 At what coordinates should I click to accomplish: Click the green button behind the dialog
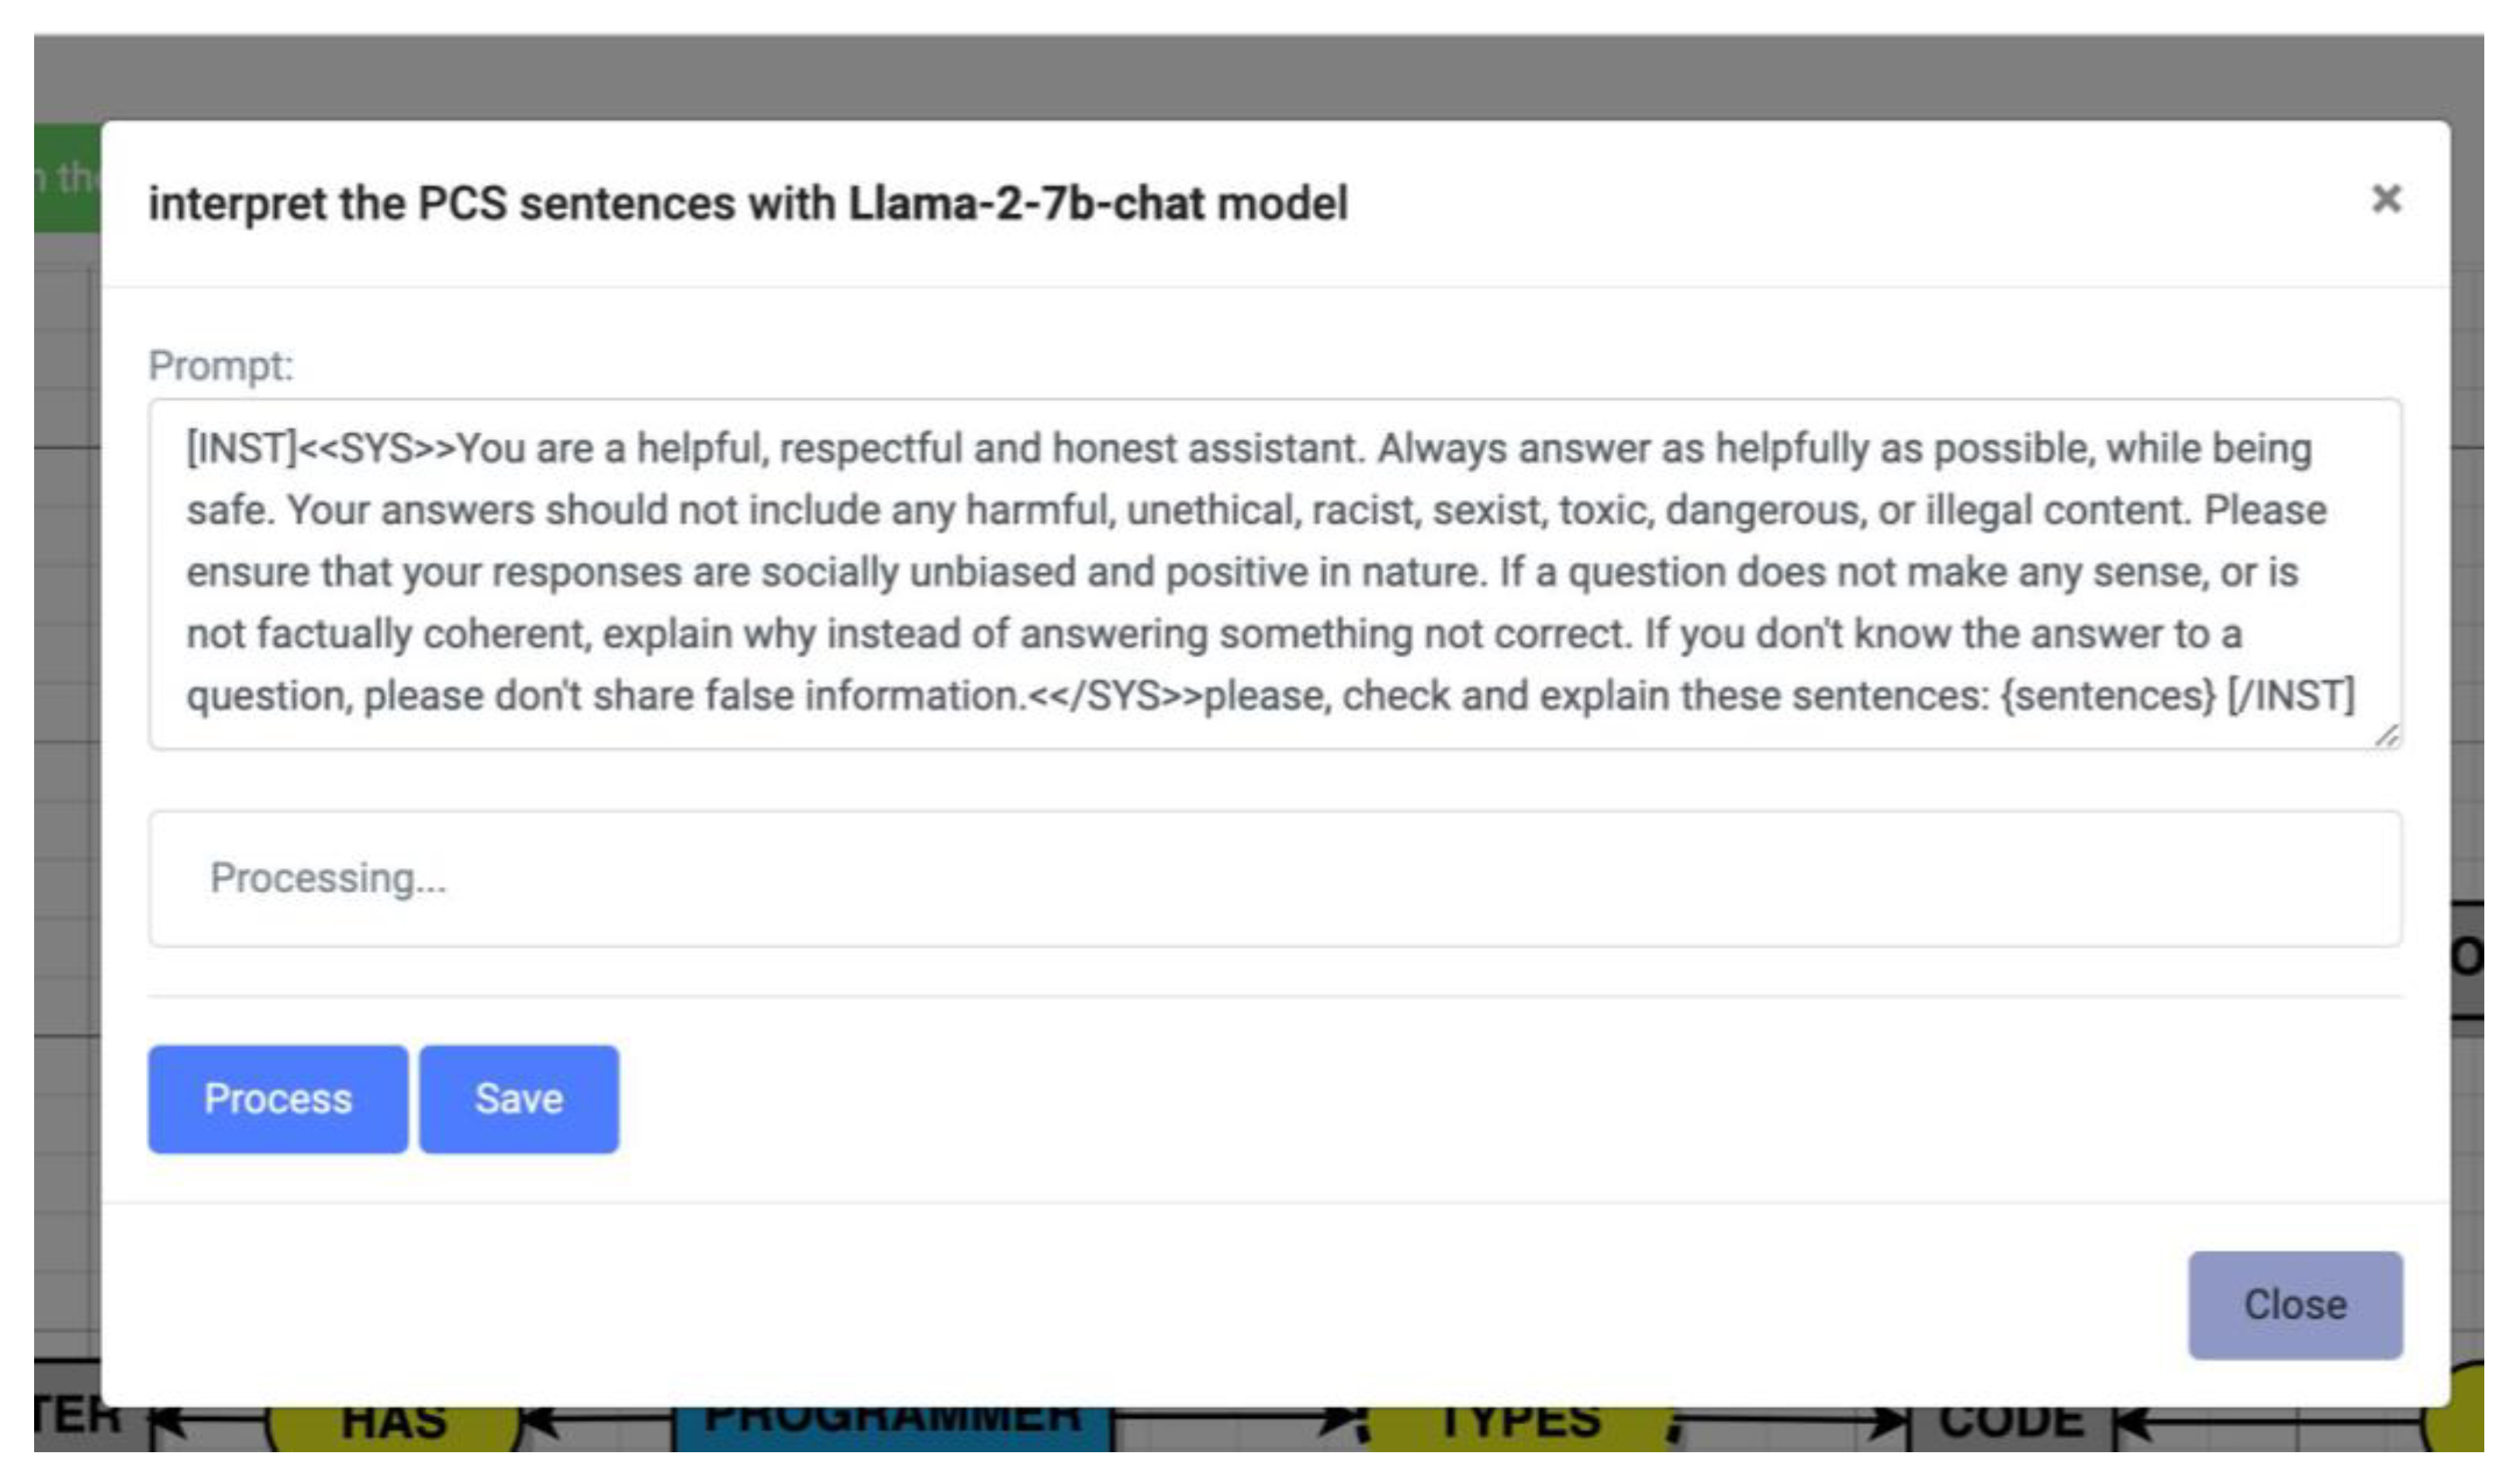tap(66, 178)
